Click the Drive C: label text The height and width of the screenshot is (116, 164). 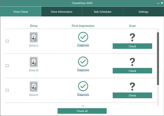click(34, 46)
